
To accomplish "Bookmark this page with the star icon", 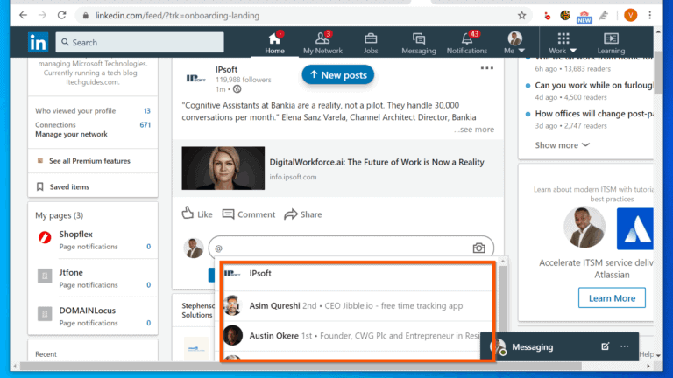I will pos(521,16).
